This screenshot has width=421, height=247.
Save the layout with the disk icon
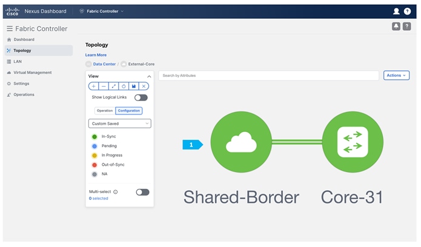pos(134,86)
